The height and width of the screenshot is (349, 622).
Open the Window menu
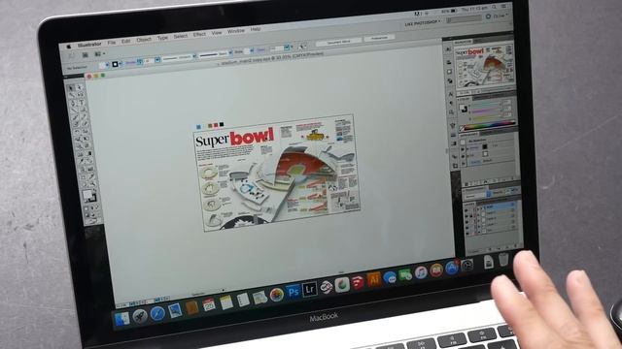(235, 31)
